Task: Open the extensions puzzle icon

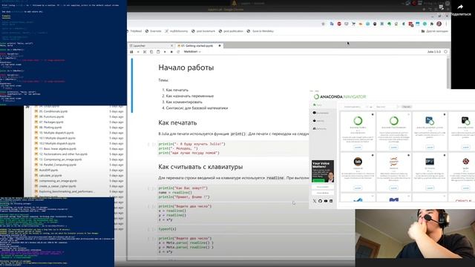Action: [432, 24]
